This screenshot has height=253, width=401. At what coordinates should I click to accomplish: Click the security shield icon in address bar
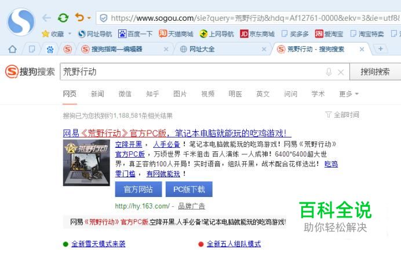[x=103, y=18]
